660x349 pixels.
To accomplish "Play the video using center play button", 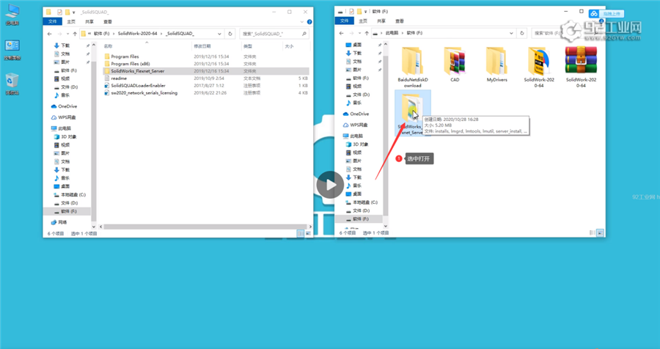I will click(x=330, y=185).
